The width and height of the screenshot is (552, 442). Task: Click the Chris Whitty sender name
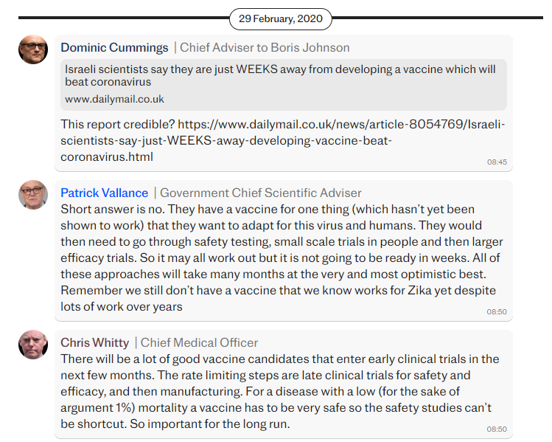pyautogui.click(x=94, y=342)
